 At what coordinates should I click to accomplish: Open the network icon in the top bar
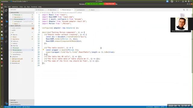coord(183,1)
